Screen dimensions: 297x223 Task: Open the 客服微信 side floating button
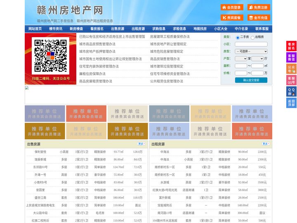coord(291,57)
